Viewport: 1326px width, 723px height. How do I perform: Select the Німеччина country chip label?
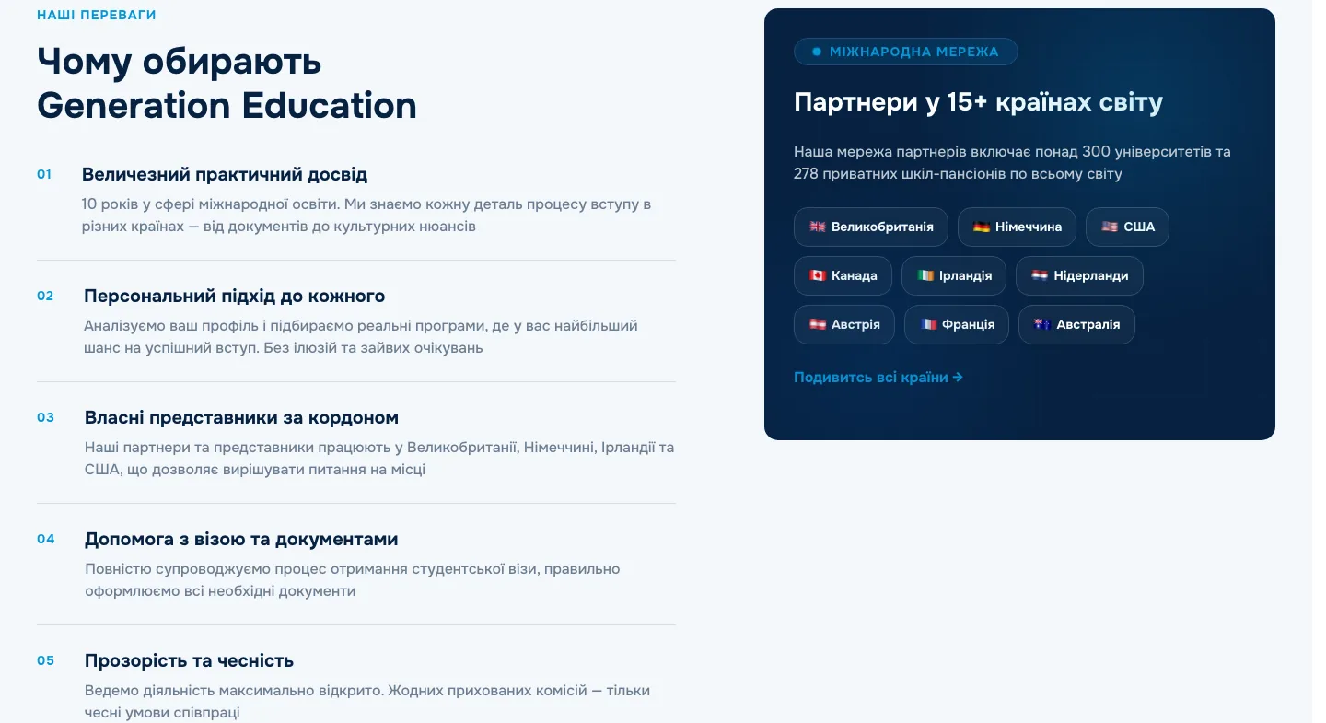click(x=1029, y=227)
